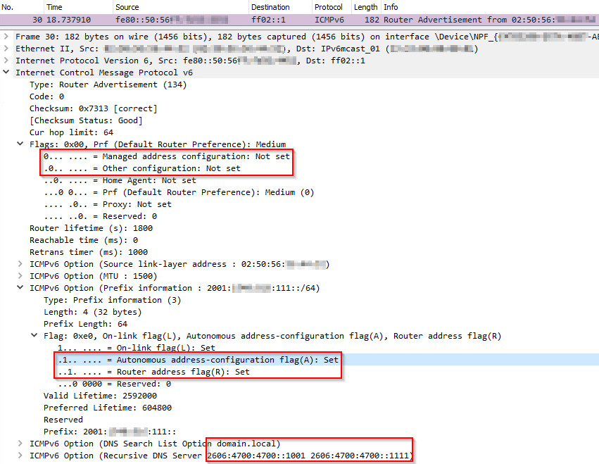Viewport: 599px width, 464px height.
Task: Select the Checksum: 0x7313 line
Action: click(93, 108)
